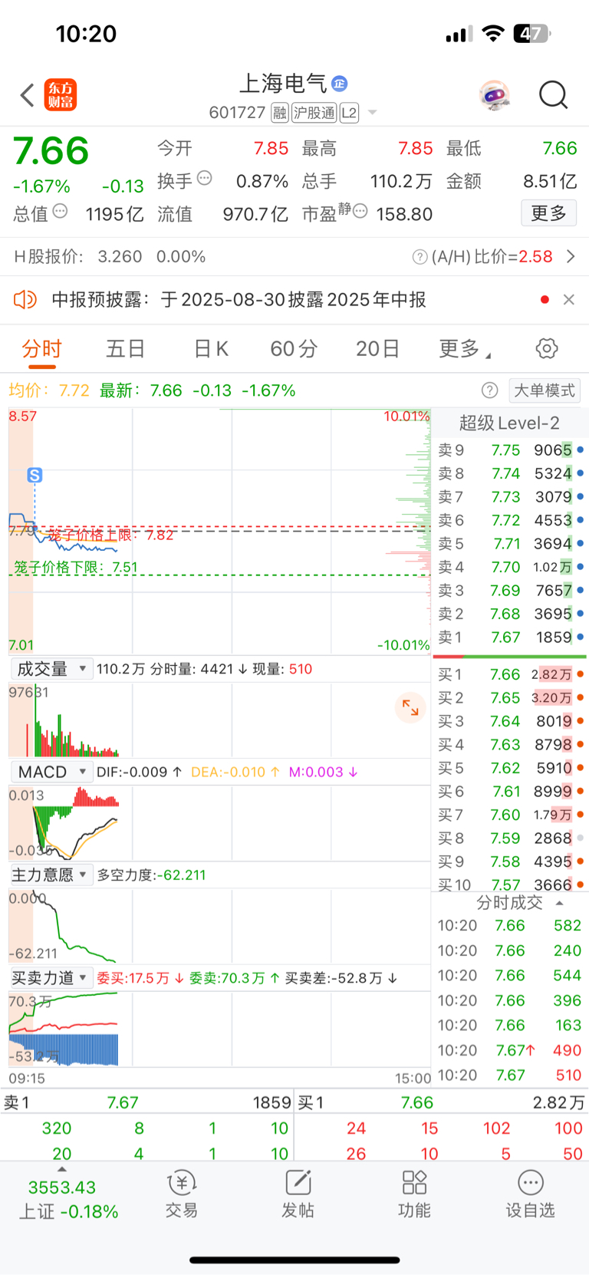Tap the 笼子价格下限 7.51 label

(x=76, y=568)
